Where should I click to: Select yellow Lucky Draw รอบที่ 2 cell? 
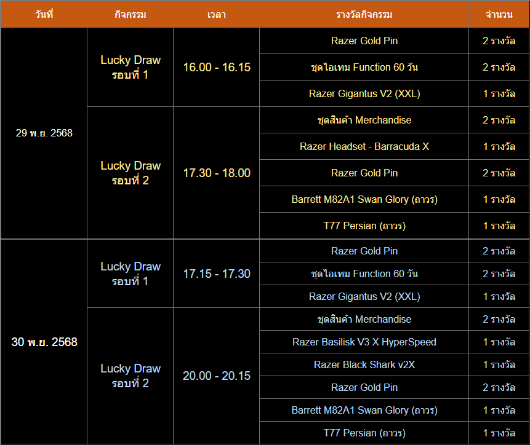tap(130, 173)
